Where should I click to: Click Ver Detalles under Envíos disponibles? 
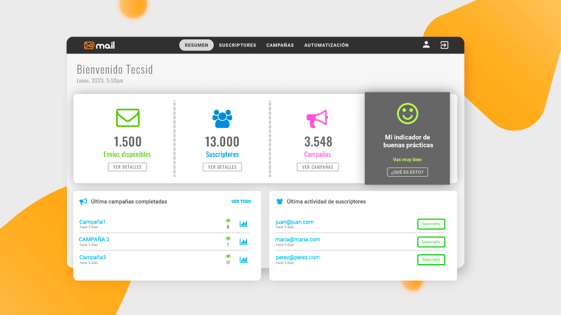click(127, 167)
